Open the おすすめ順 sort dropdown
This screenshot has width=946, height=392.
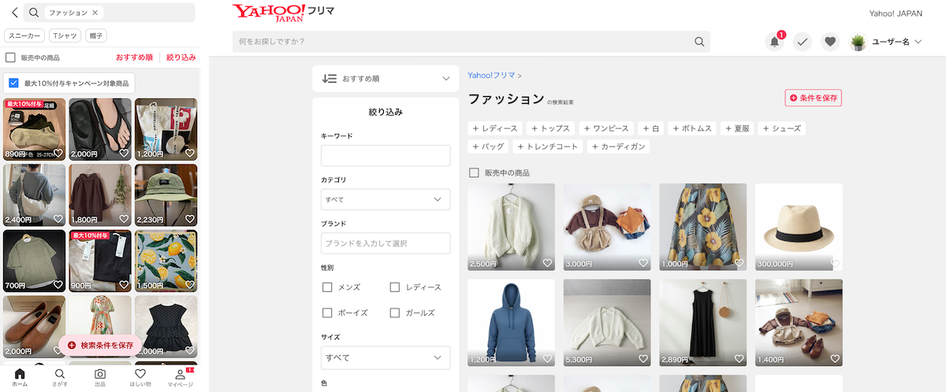385,79
